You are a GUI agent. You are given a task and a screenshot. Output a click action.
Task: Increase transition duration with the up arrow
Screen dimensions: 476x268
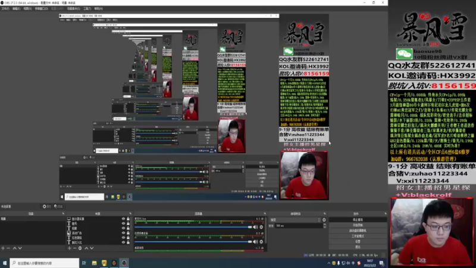tap(325, 225)
